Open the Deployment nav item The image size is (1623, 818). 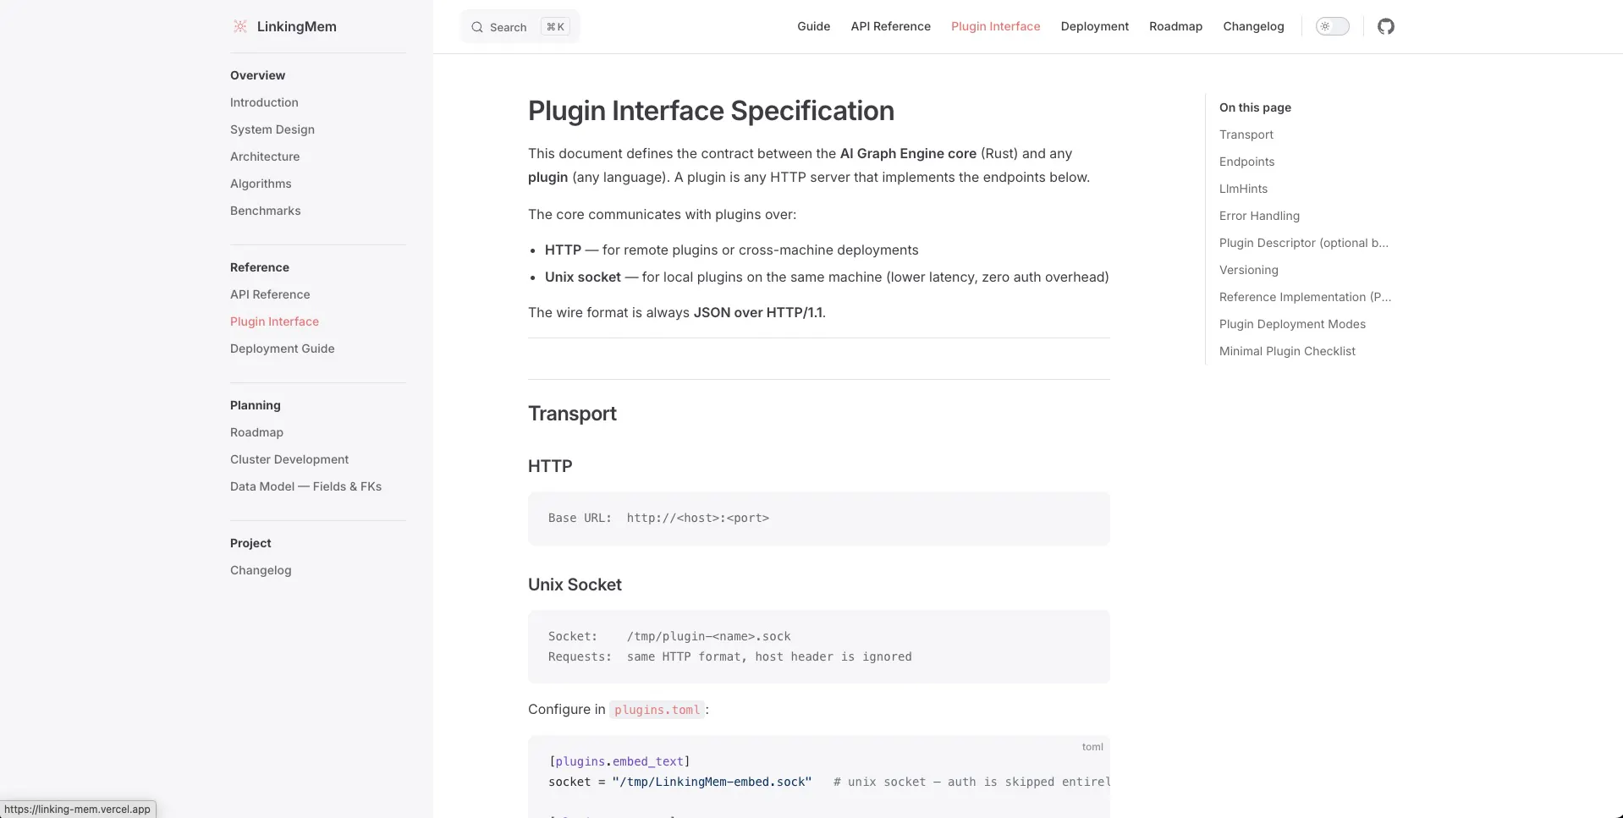1094,26
